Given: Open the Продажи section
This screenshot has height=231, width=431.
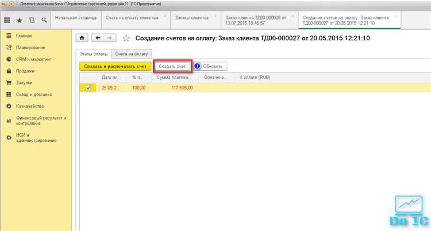Looking at the screenshot, I should point(25,71).
